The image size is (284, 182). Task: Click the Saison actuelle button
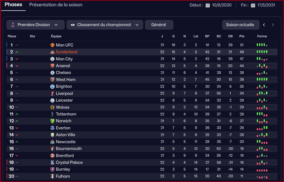pos(240,25)
